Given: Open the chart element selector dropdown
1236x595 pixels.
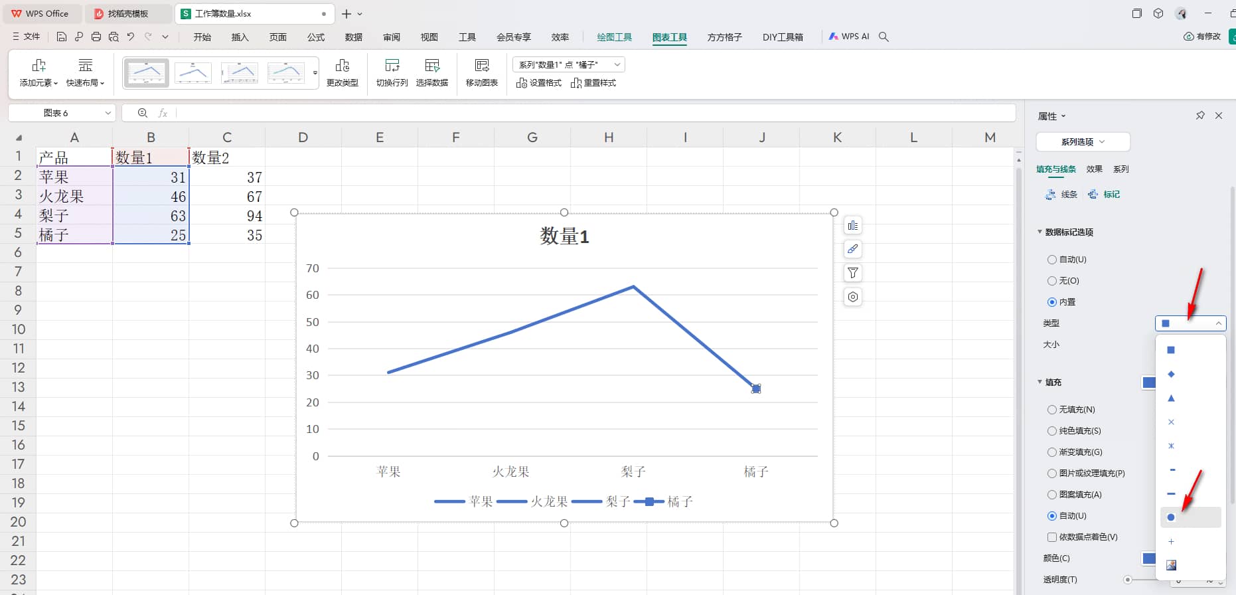Looking at the screenshot, I should [569, 64].
